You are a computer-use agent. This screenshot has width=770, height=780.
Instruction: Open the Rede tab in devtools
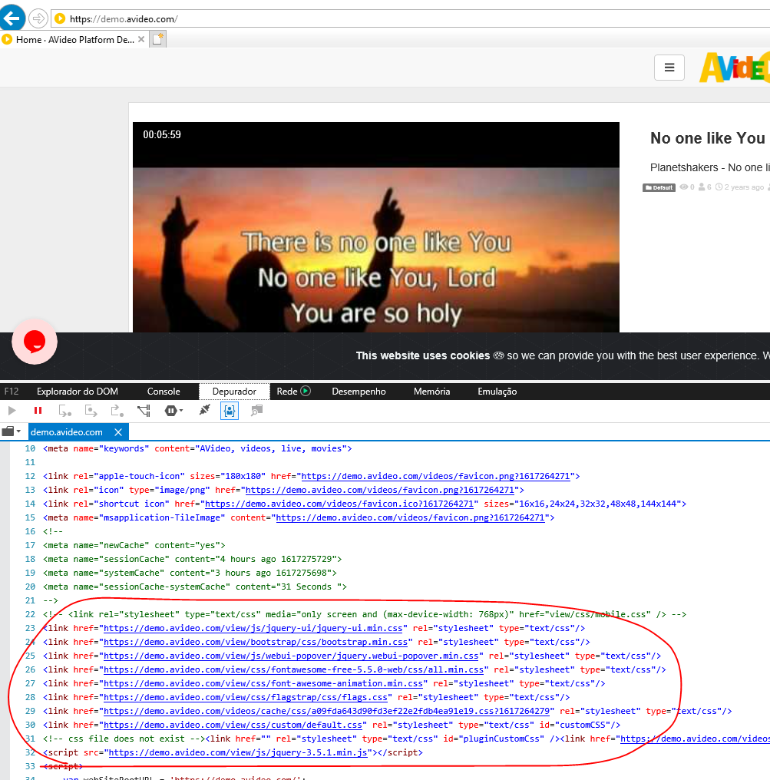pyautogui.click(x=287, y=392)
